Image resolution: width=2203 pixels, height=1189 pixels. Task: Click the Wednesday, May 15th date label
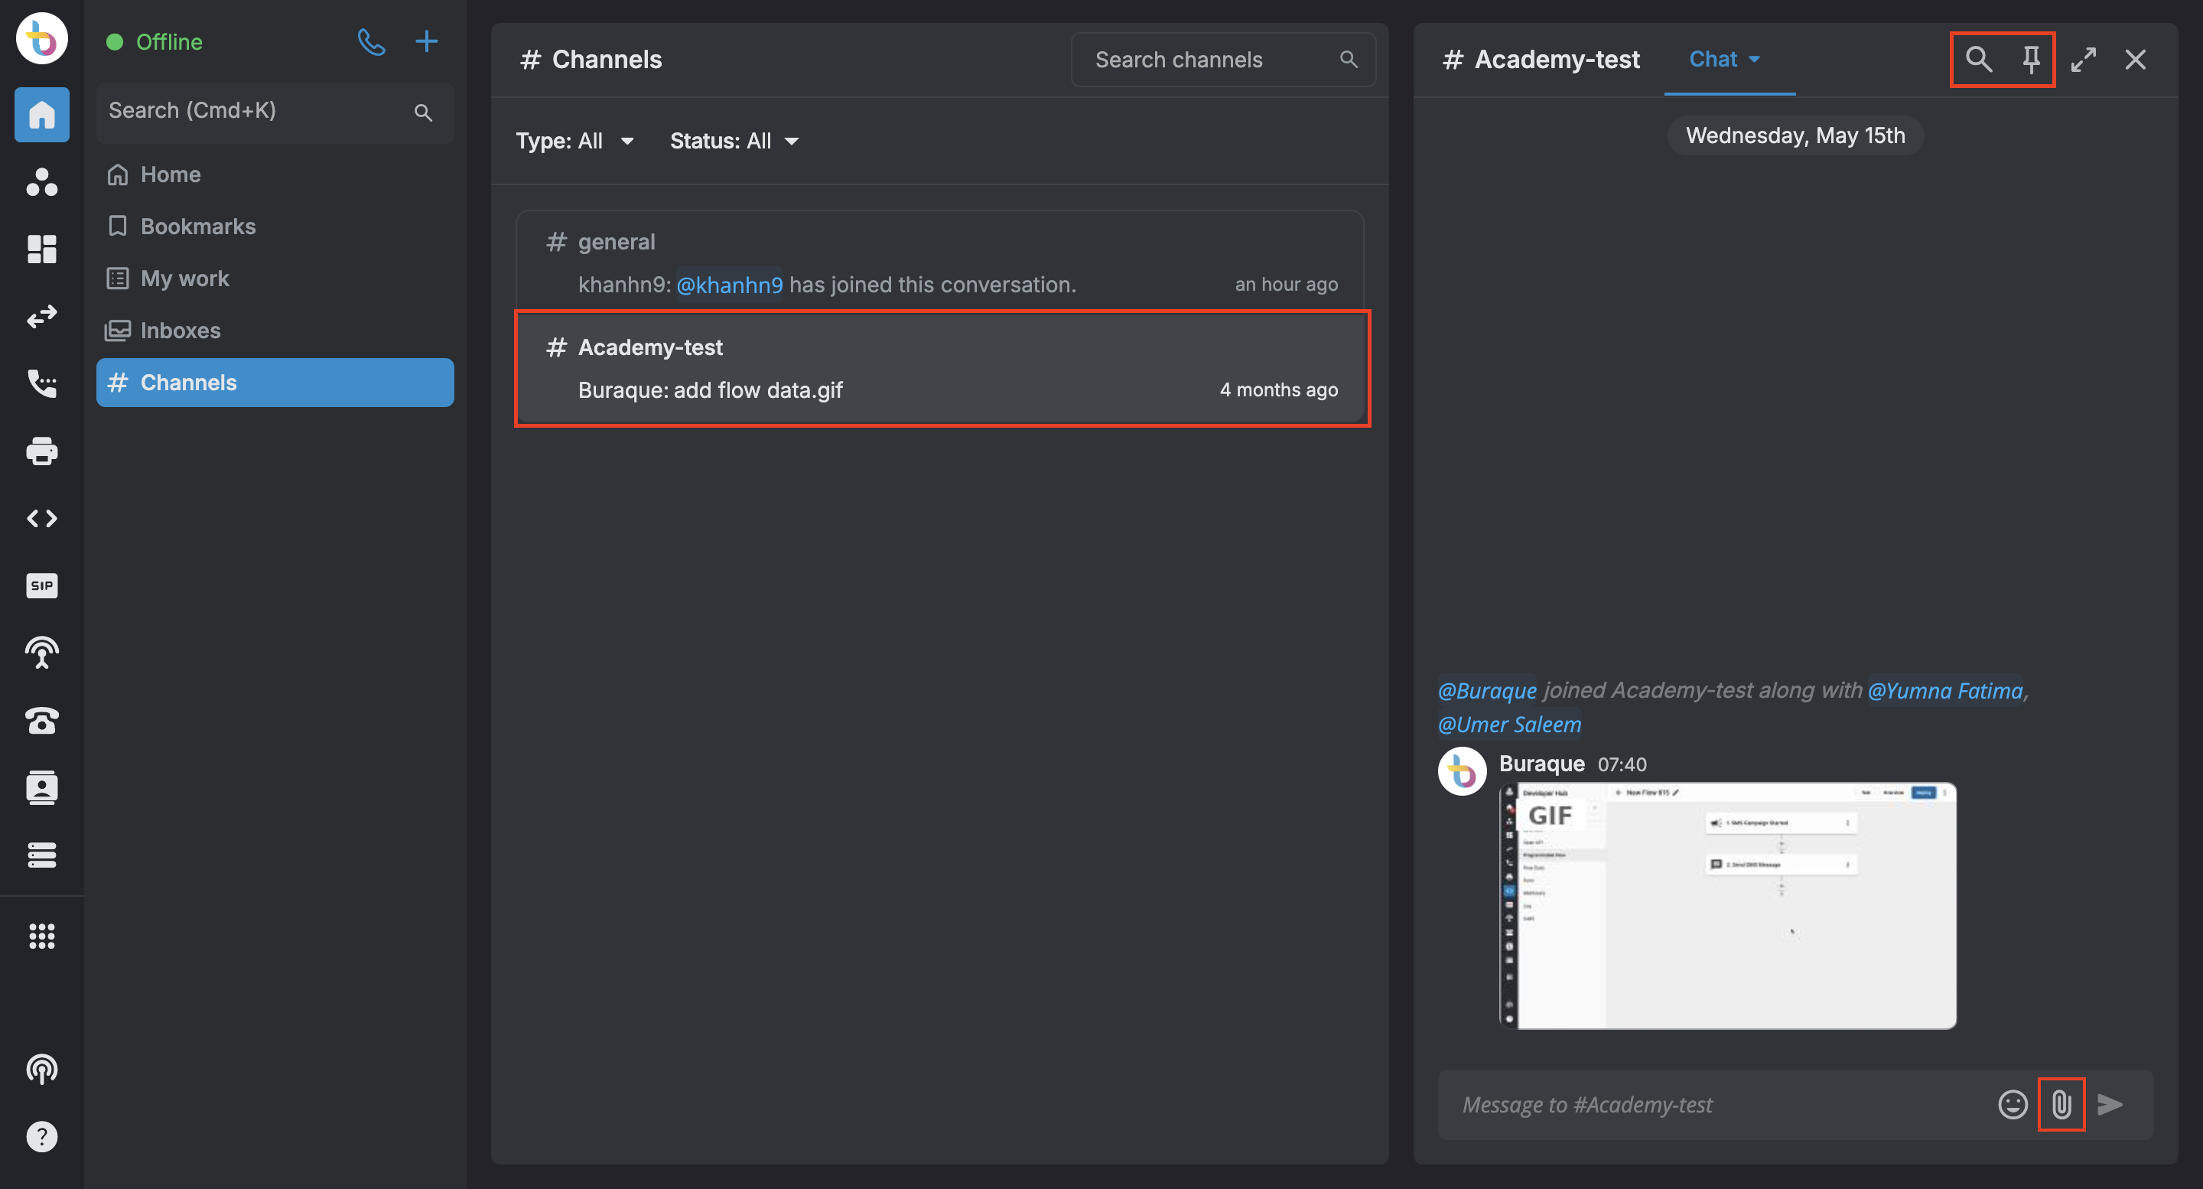point(1795,136)
